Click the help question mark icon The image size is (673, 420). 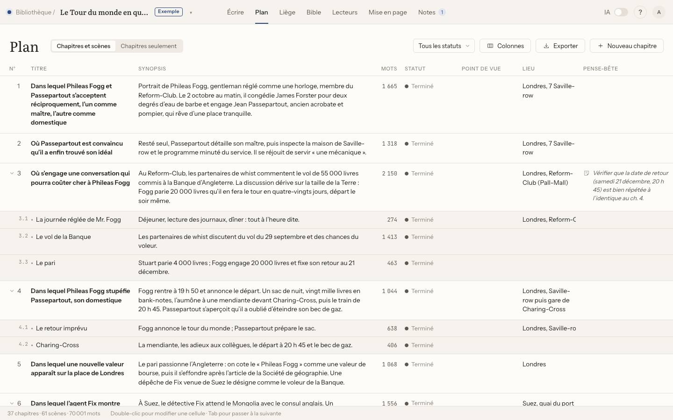(x=640, y=12)
